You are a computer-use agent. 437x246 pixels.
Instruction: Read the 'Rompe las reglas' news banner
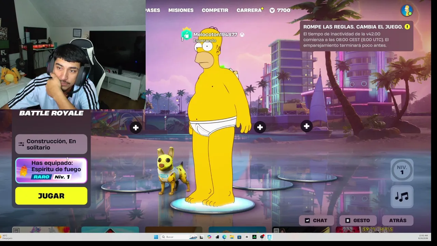tap(356, 36)
